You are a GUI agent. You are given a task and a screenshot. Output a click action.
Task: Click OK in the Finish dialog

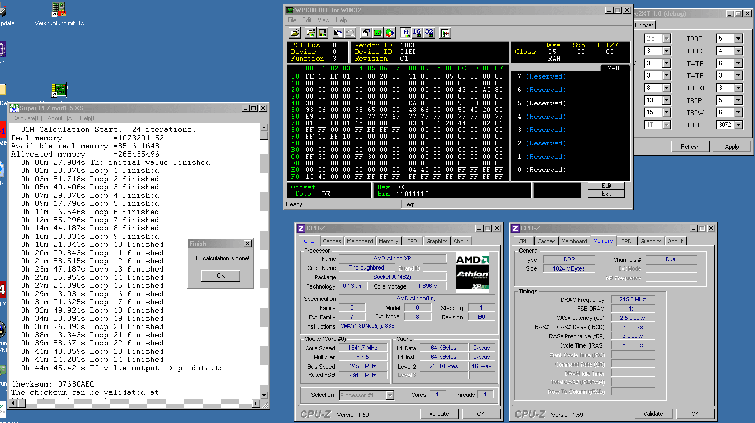click(220, 276)
